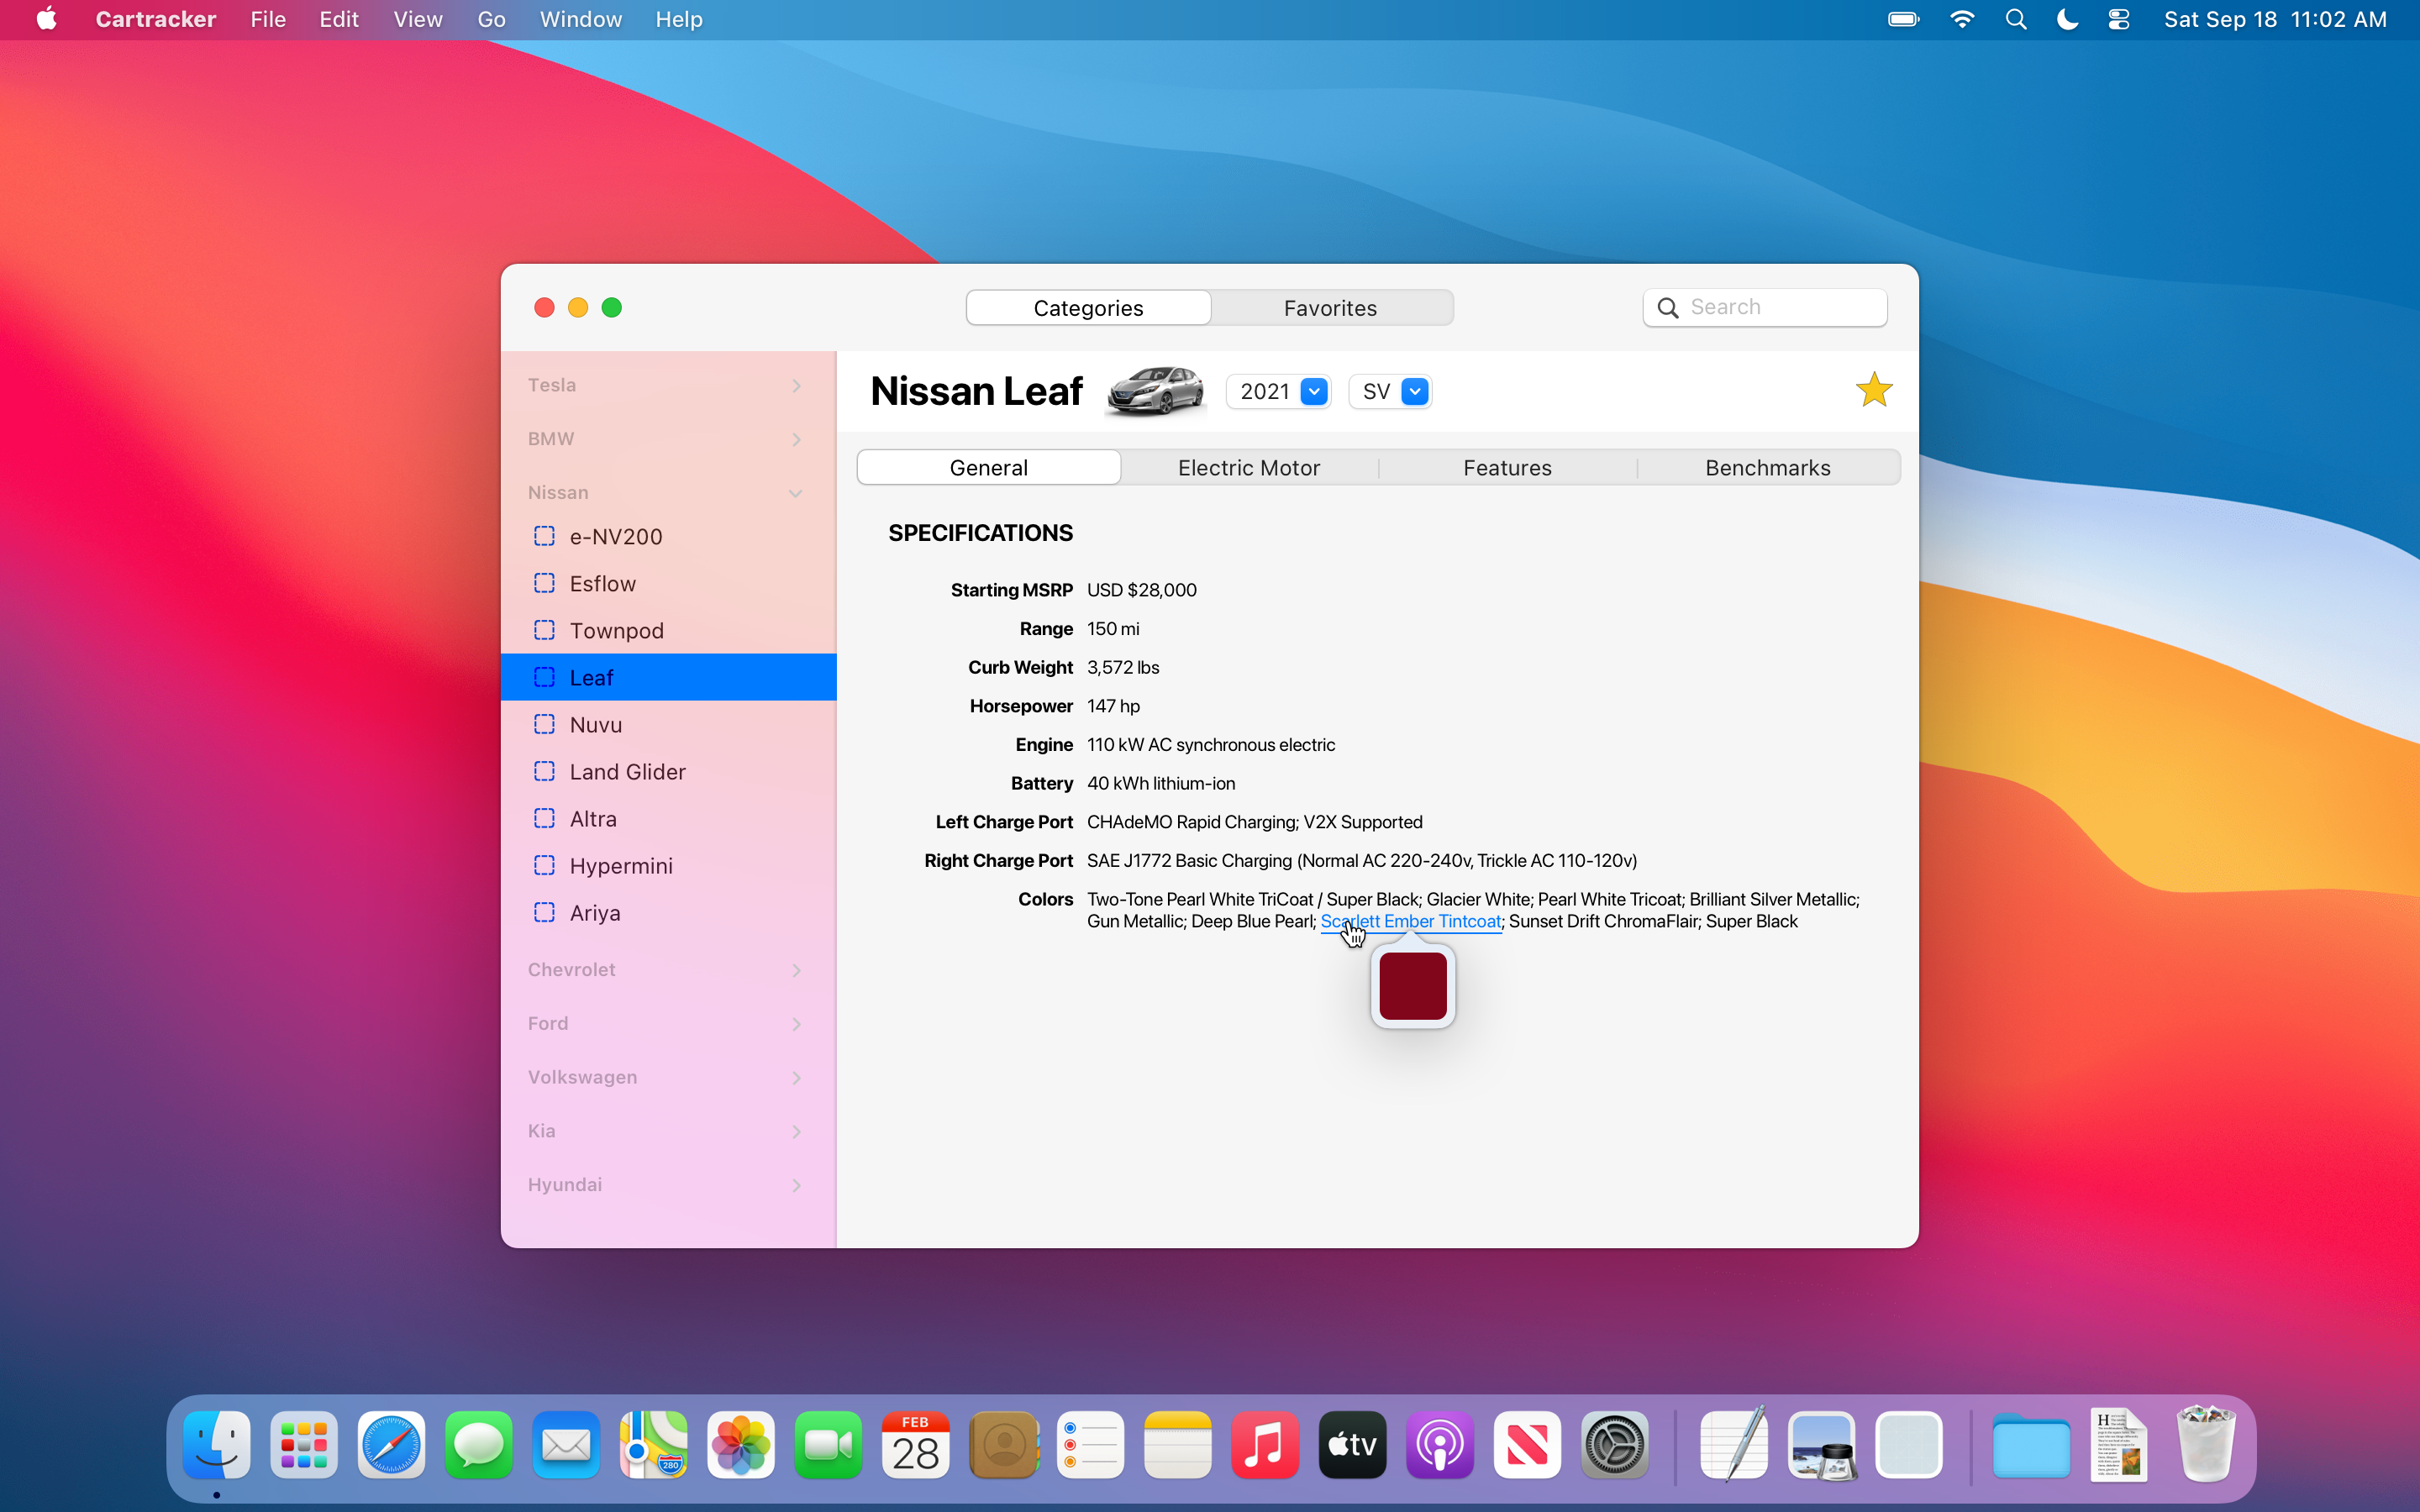Open Podcasts from the Dock
This screenshot has width=2420, height=1512.
[1439, 1445]
